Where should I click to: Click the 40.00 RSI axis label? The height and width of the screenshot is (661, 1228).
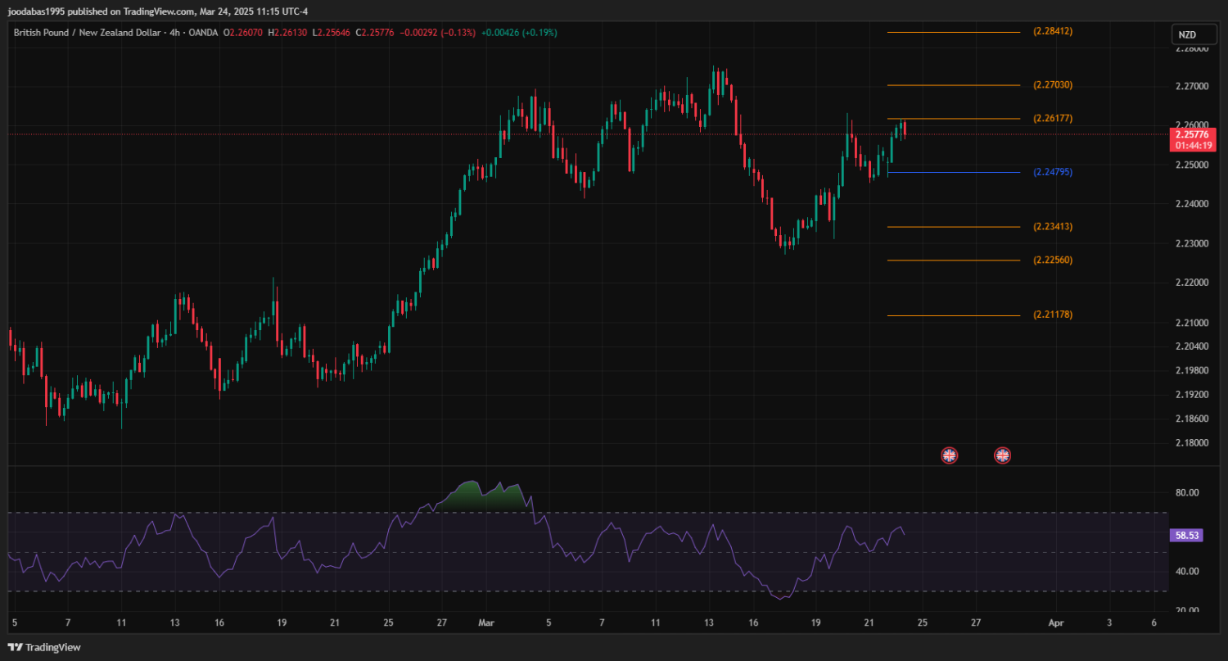1187,572
